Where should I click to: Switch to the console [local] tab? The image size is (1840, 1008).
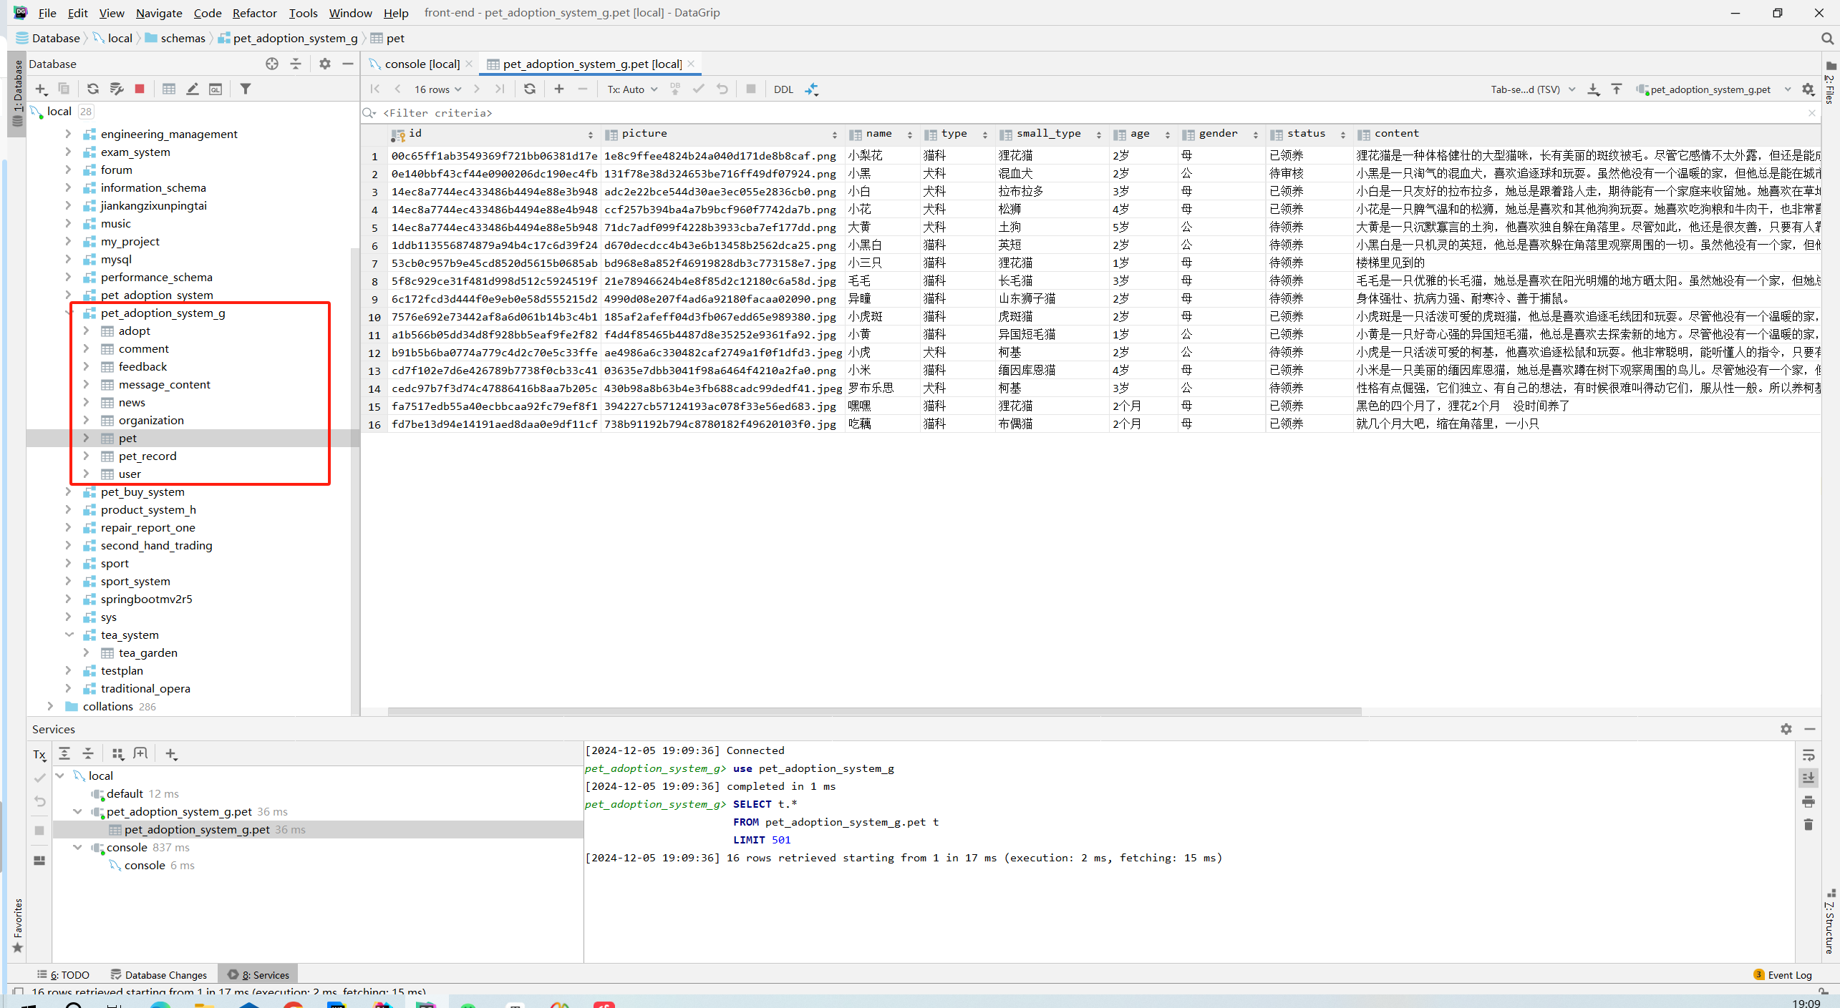point(421,64)
